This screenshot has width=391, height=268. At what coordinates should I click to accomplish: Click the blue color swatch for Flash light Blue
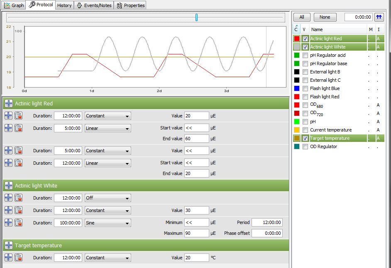[x=296, y=88]
